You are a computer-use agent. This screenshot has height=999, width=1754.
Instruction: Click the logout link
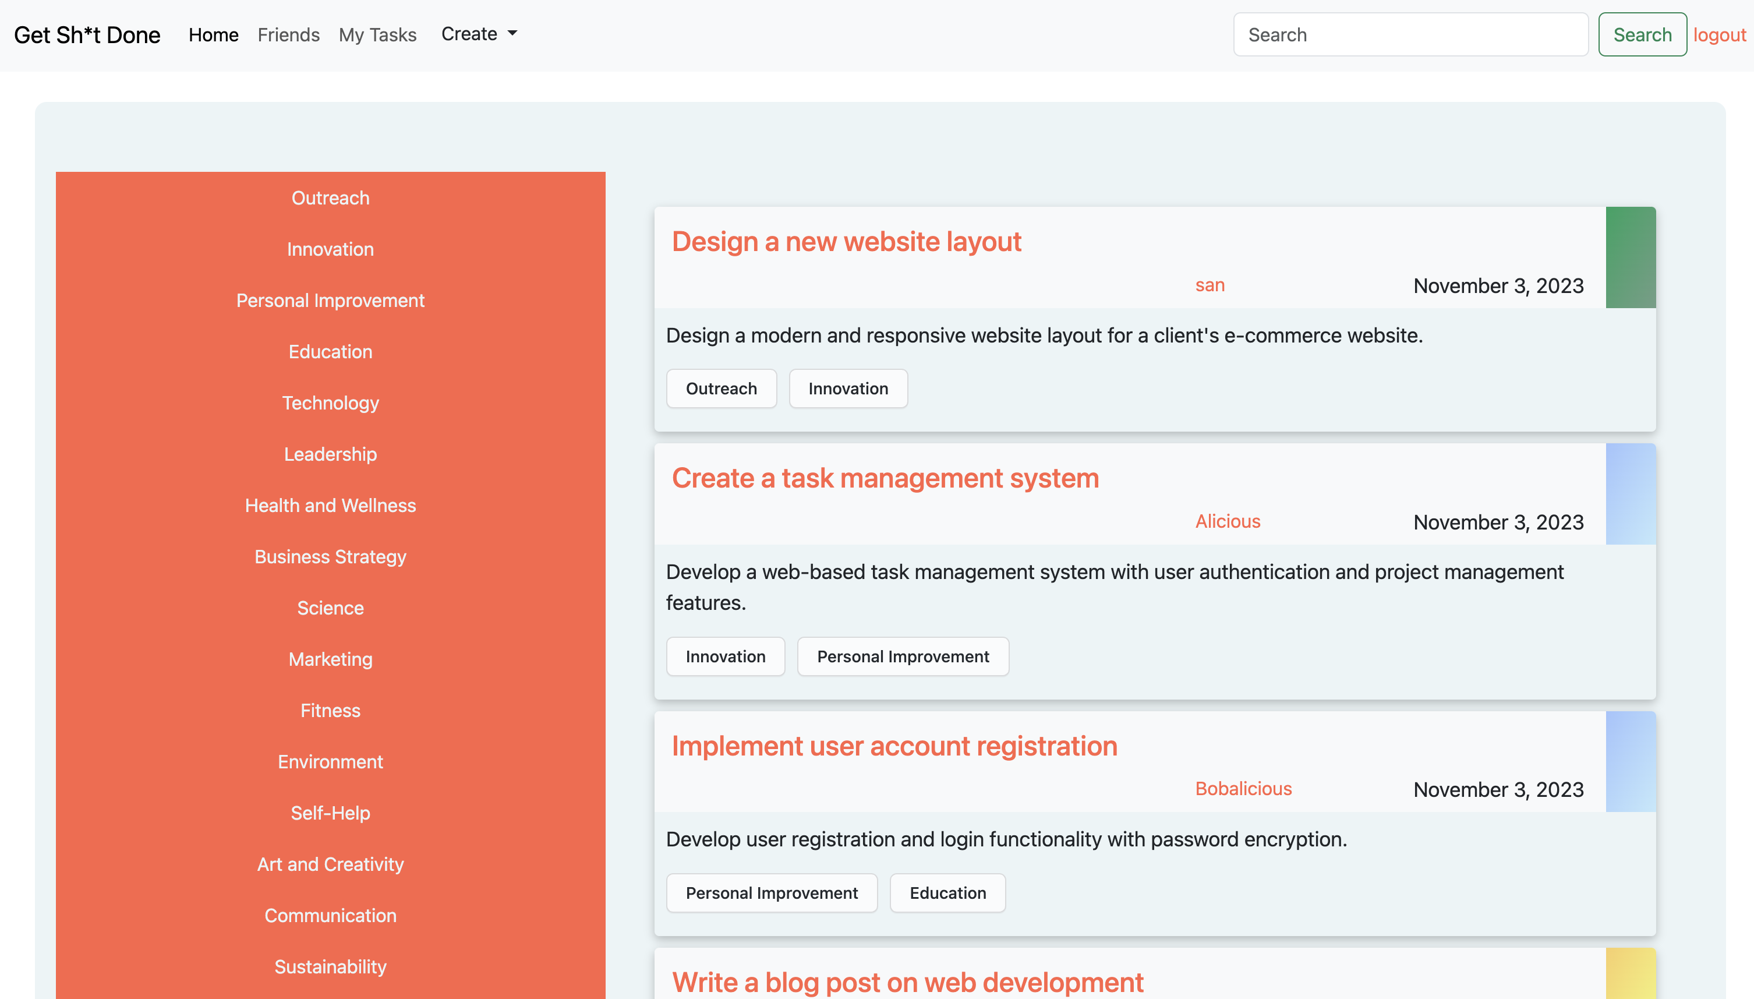(x=1719, y=35)
